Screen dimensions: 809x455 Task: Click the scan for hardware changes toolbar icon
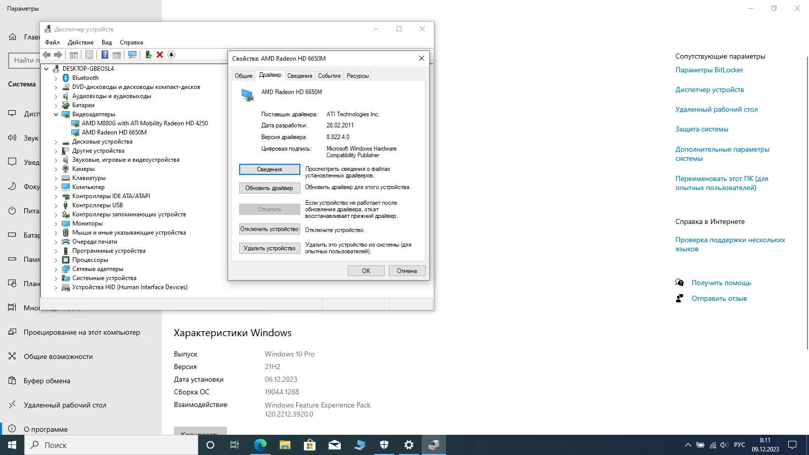pos(132,55)
